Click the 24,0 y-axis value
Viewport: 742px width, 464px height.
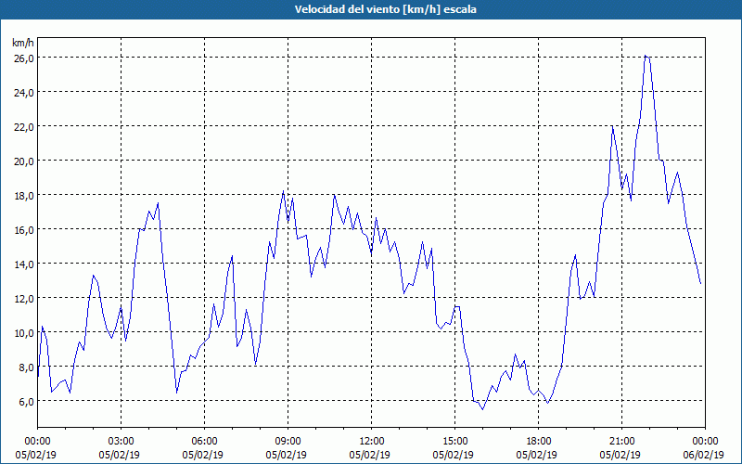[24, 92]
